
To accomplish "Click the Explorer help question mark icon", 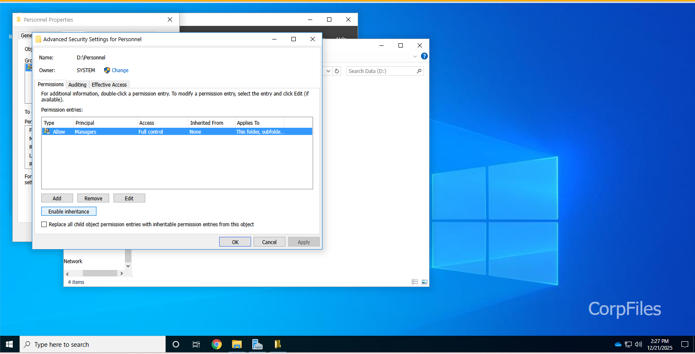I will click(x=424, y=56).
